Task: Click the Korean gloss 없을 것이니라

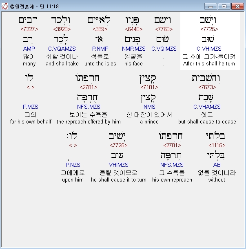Action: 217,173
